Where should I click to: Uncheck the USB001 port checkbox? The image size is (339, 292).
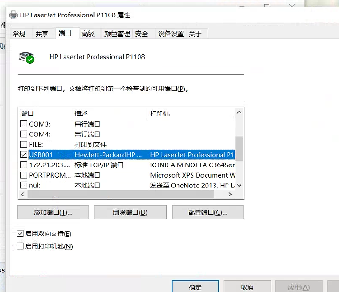(24, 155)
